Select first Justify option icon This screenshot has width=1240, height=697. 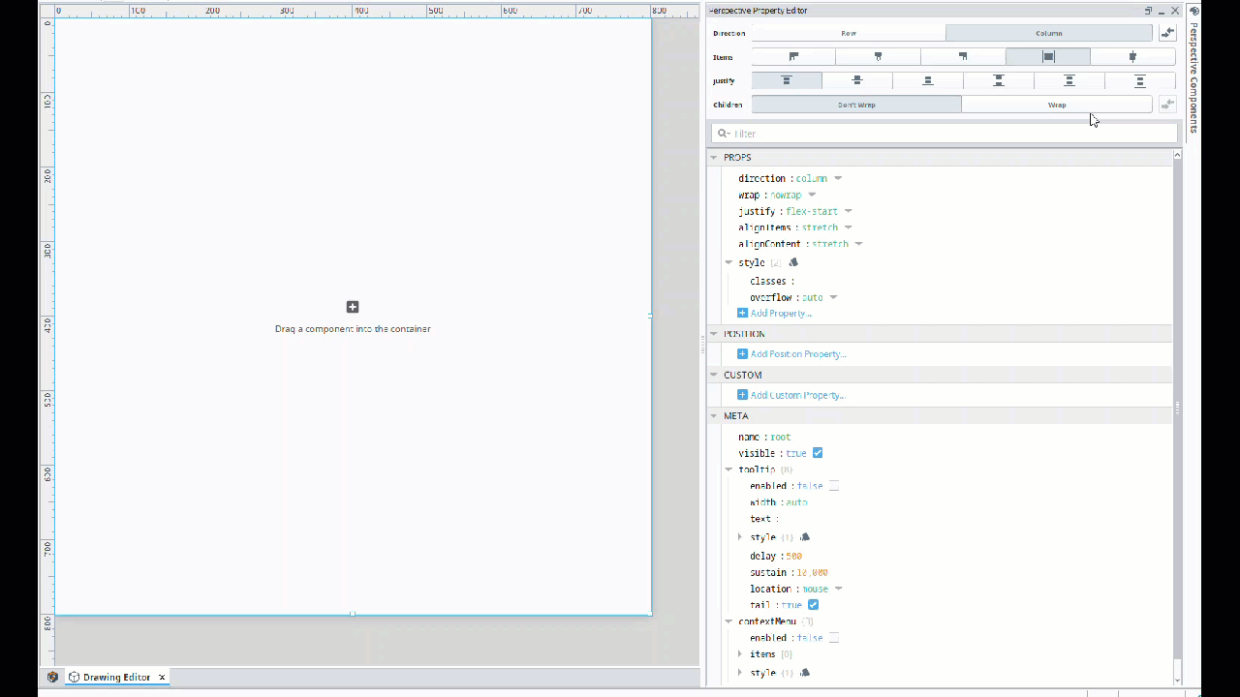tap(787, 80)
